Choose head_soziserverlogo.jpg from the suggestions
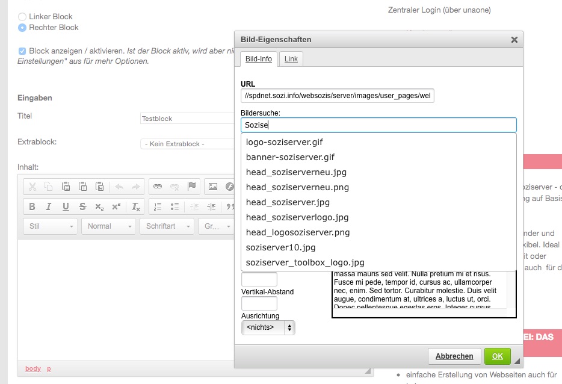The width and height of the screenshot is (562, 384). (297, 217)
